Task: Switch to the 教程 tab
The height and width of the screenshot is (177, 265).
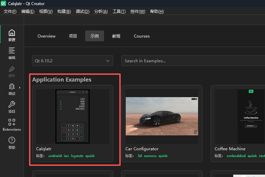Action: pyautogui.click(x=116, y=36)
